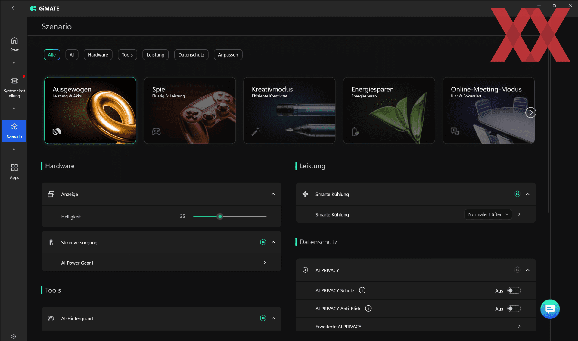
Task: Select the Hardware filter tab
Action: [98, 55]
